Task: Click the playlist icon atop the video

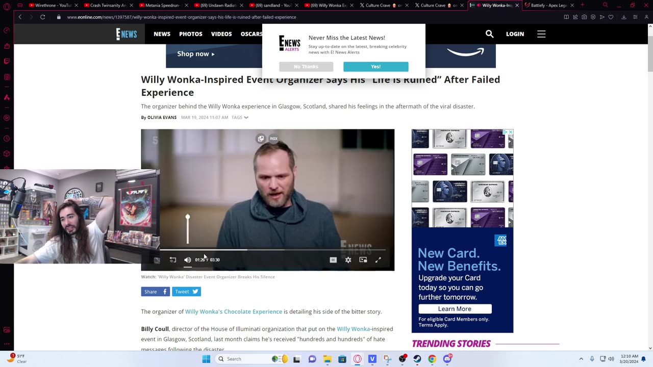Action: tap(261, 139)
